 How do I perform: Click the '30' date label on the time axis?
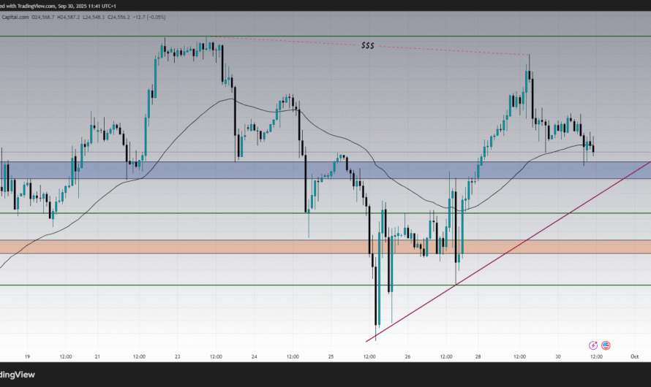click(558, 356)
